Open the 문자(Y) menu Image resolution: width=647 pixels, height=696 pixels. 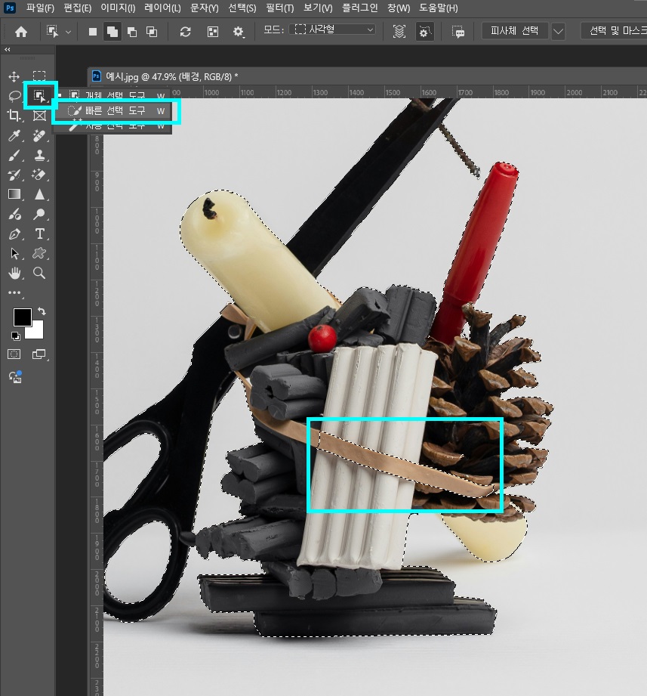pyautogui.click(x=205, y=8)
